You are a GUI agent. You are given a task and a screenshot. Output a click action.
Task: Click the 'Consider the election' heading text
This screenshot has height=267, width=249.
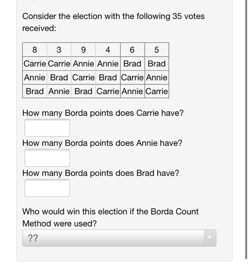pyautogui.click(x=113, y=22)
